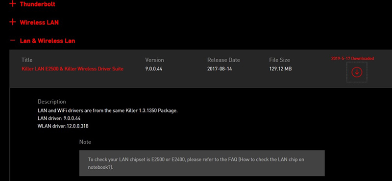Viewport: 392px width, 181px height.
Task: Click the 129.12 MB file size value
Action: click(280, 68)
